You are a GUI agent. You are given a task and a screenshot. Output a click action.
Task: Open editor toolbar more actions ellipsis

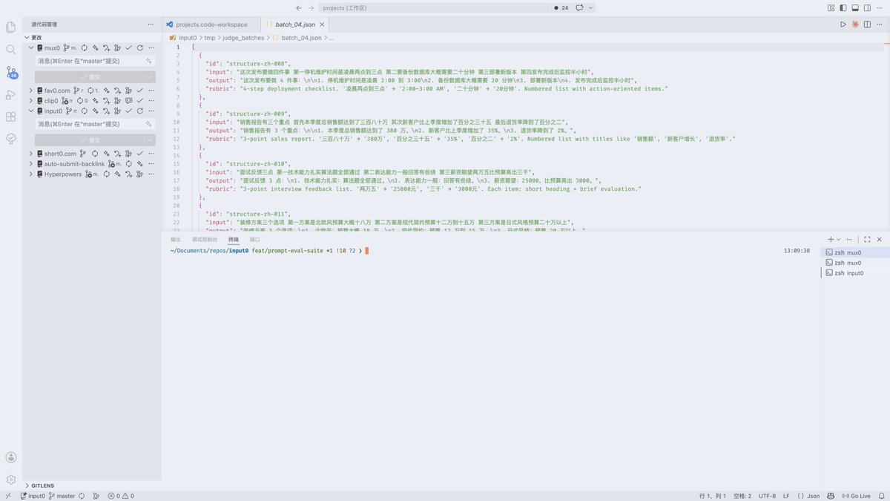point(879,24)
